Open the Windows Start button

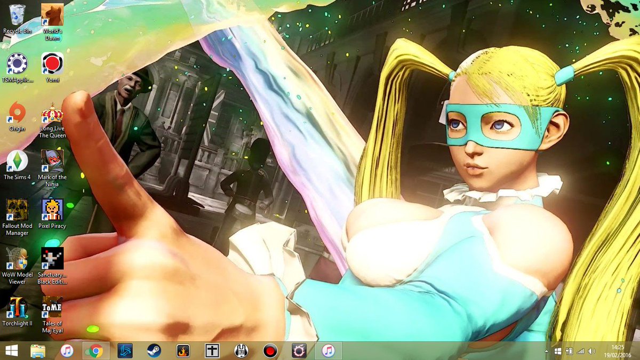[11, 351]
